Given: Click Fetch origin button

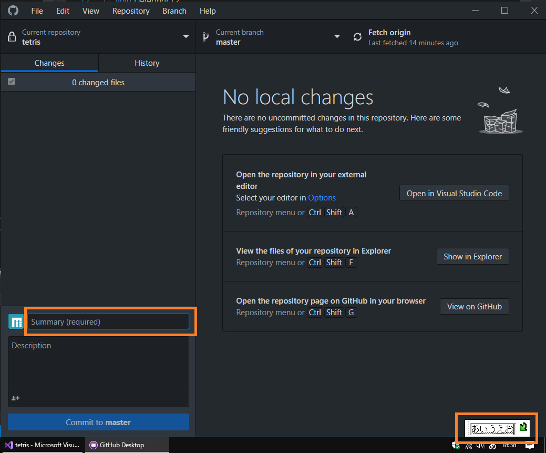Looking at the screenshot, I should click(x=423, y=37).
